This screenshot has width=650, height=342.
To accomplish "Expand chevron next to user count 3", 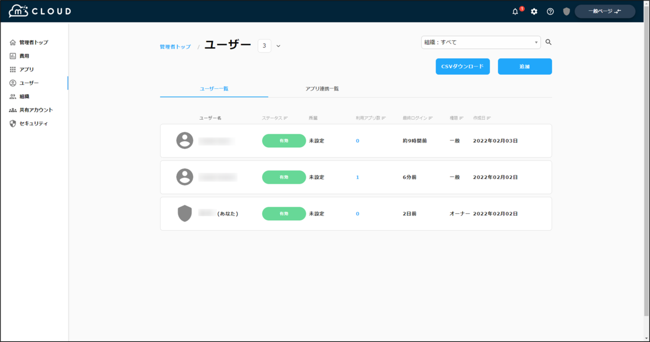I will click(x=278, y=46).
